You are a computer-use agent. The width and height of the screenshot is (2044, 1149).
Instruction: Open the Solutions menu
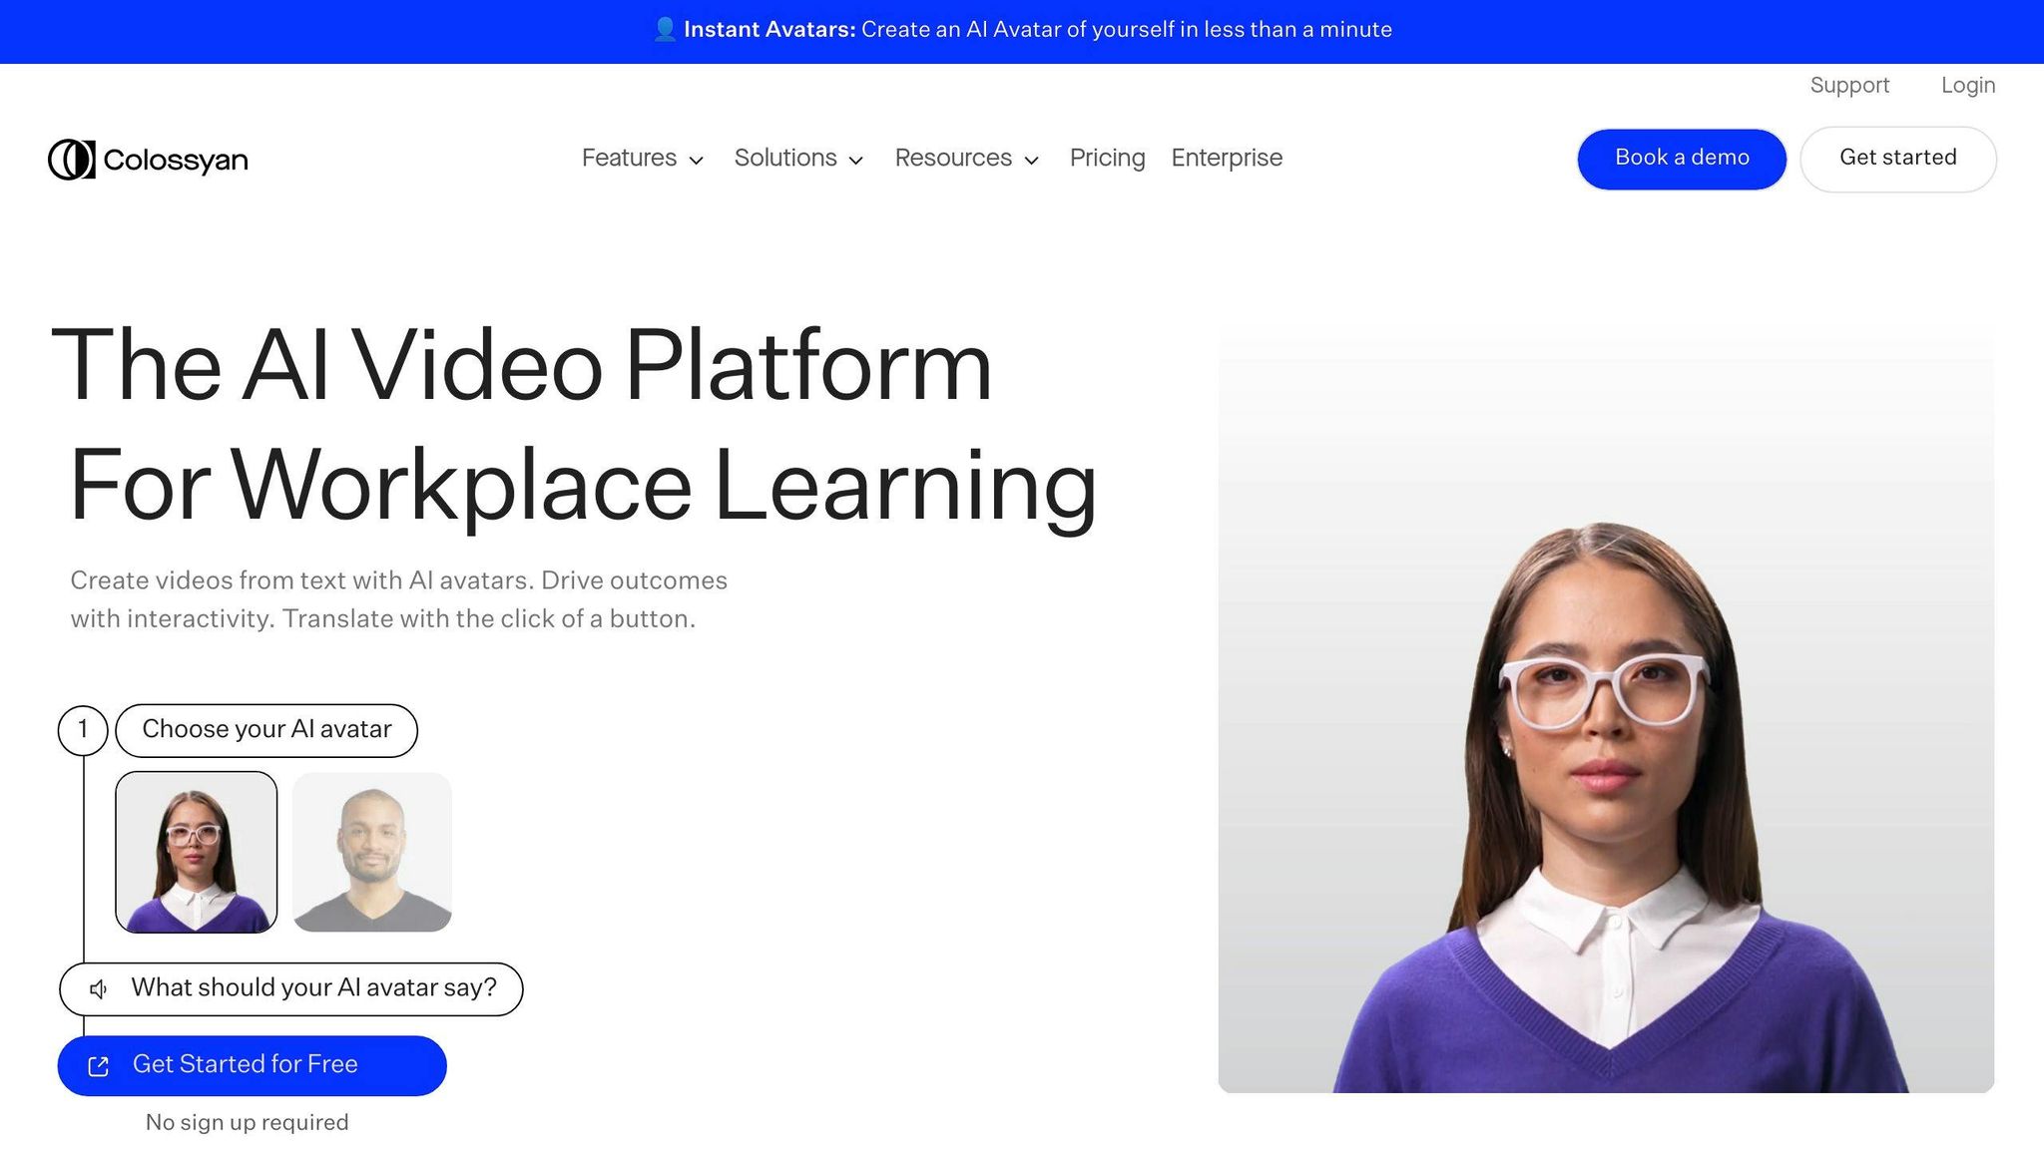point(798,159)
